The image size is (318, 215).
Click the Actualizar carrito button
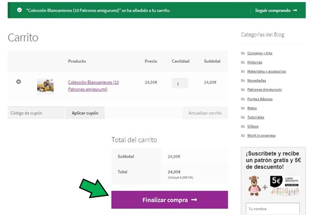point(205,113)
